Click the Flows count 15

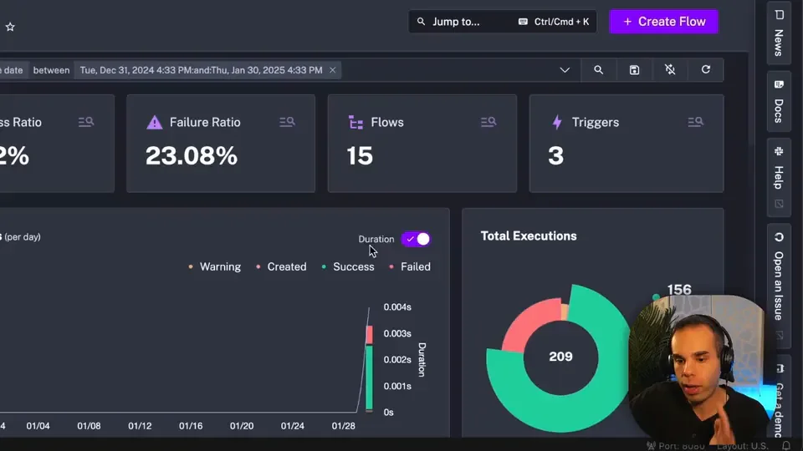[360, 156]
